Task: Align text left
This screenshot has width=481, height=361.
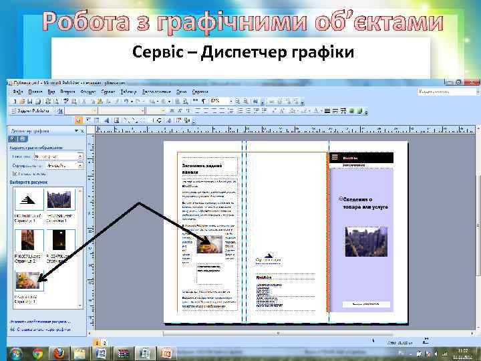Action: 198,111
